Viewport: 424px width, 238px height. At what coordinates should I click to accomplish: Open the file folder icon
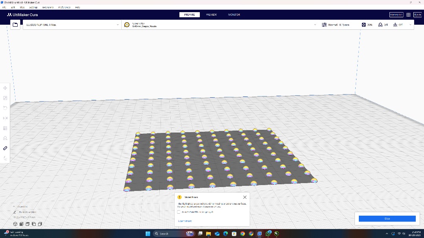15,25
